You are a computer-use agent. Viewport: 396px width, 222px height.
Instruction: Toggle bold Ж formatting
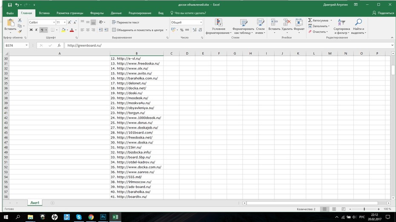click(31, 30)
